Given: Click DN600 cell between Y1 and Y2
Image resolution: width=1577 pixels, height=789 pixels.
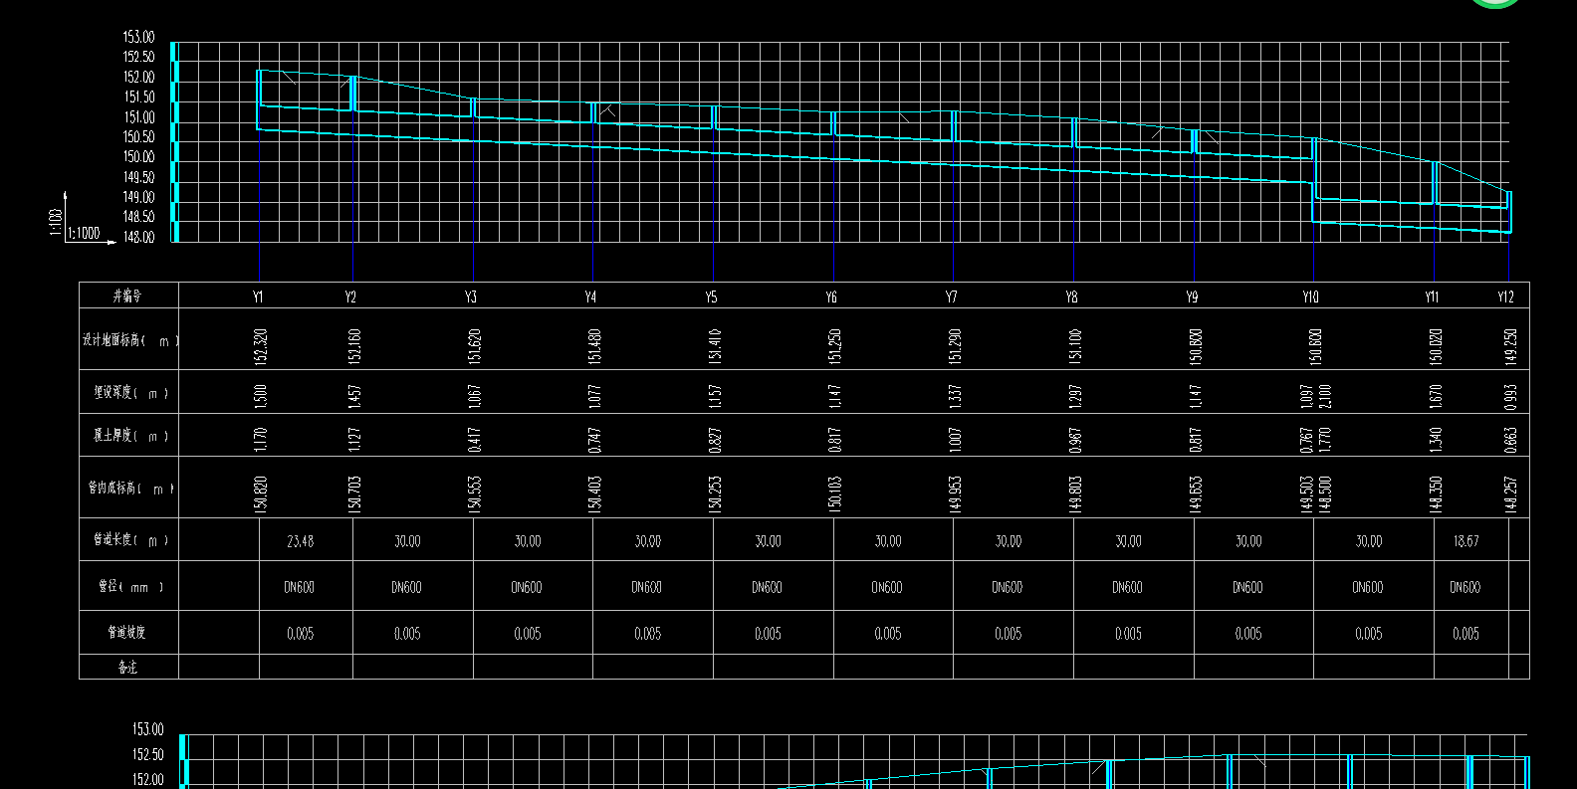Looking at the screenshot, I should tap(299, 587).
